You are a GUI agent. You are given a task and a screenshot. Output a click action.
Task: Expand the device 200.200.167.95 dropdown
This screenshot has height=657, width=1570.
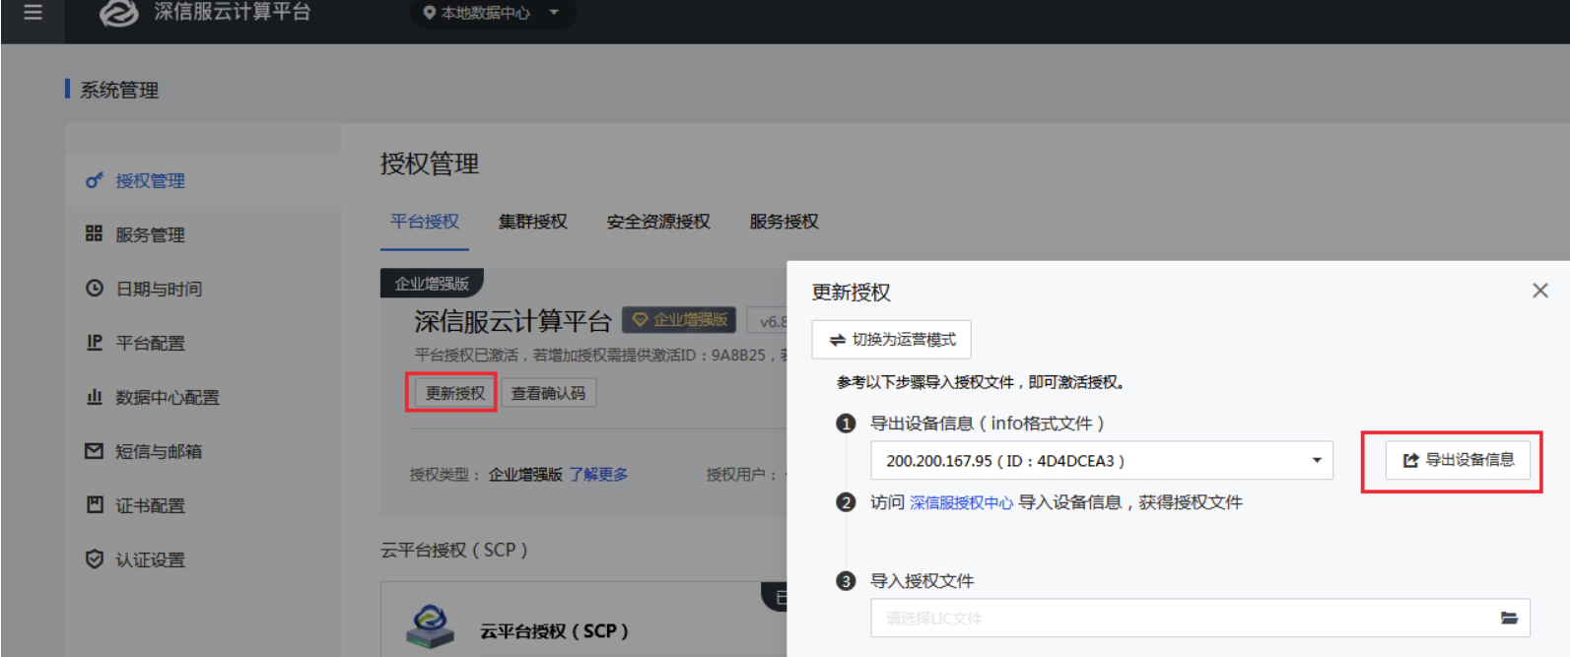[1316, 461]
